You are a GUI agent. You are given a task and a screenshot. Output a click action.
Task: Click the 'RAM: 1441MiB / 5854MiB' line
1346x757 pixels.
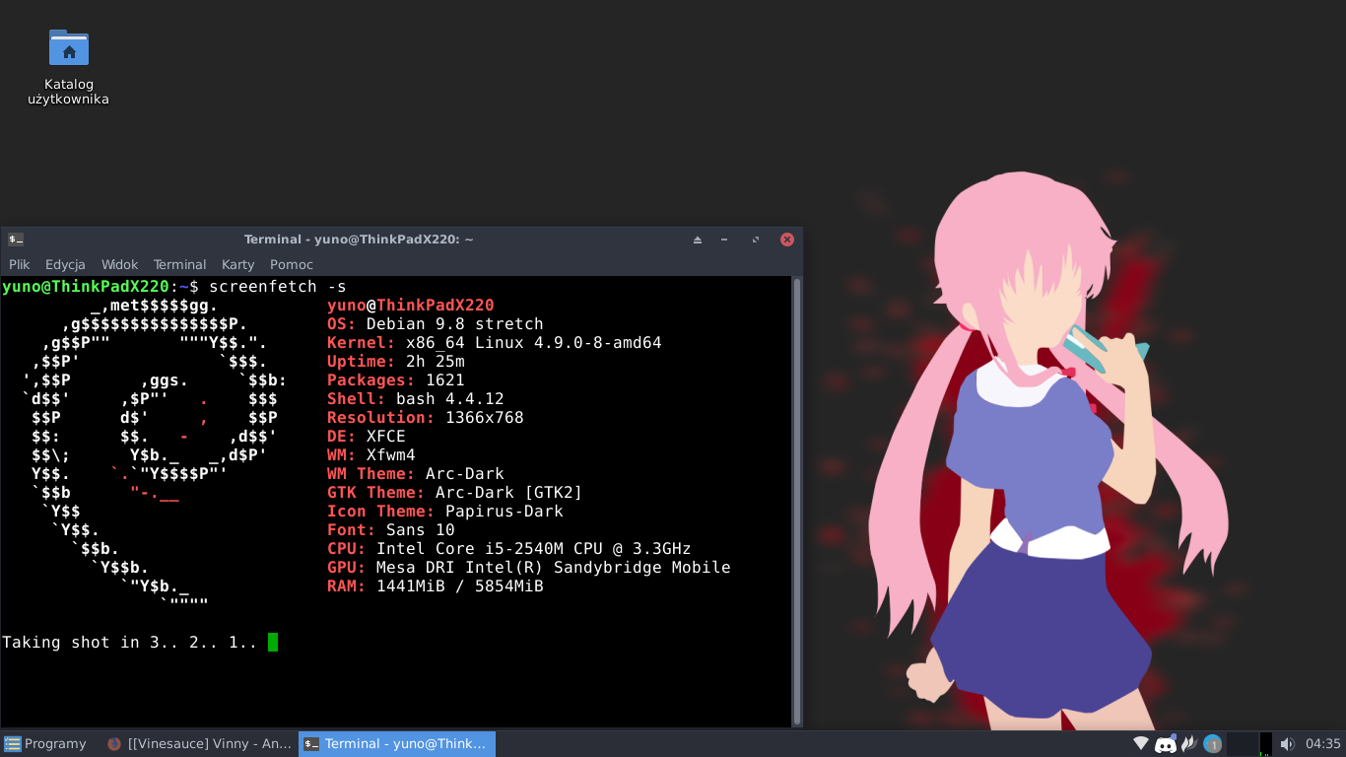(x=436, y=586)
